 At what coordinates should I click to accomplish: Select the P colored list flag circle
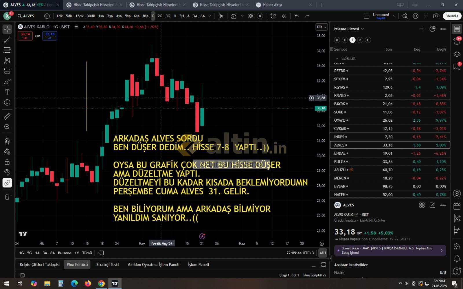click(360, 40)
